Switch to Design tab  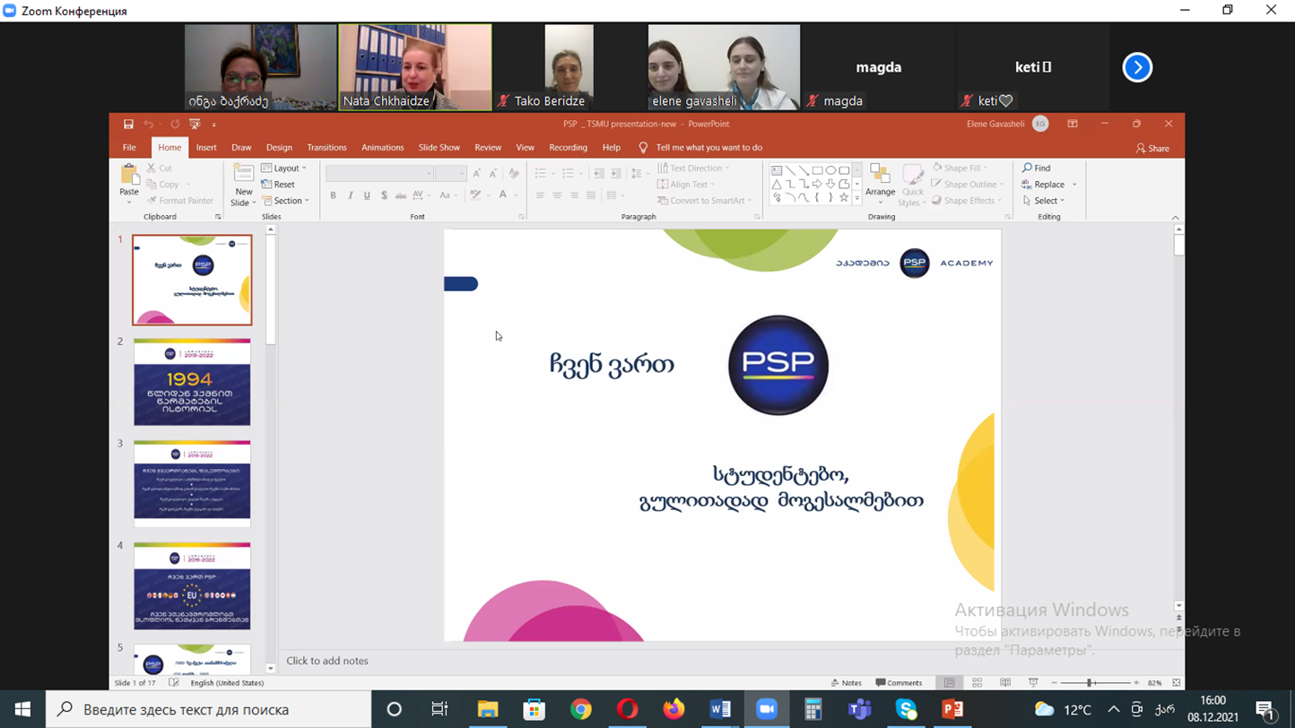click(279, 148)
